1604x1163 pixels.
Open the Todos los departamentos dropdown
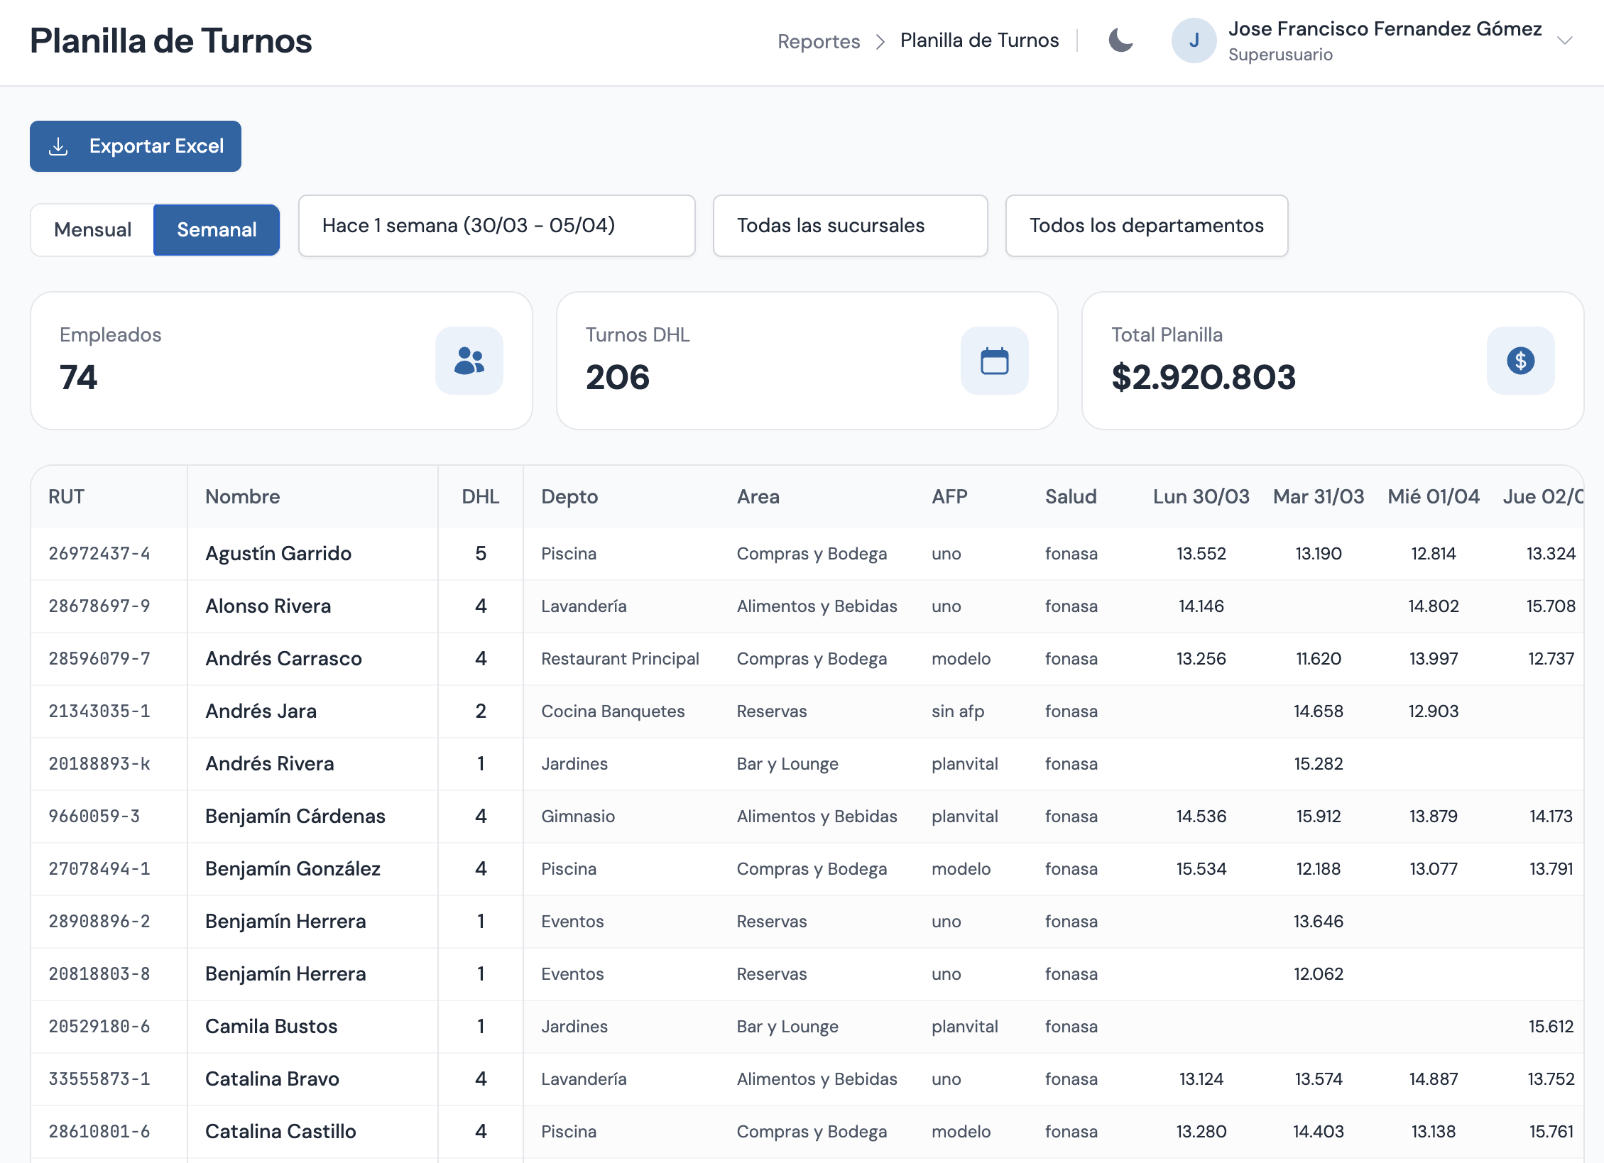point(1146,226)
